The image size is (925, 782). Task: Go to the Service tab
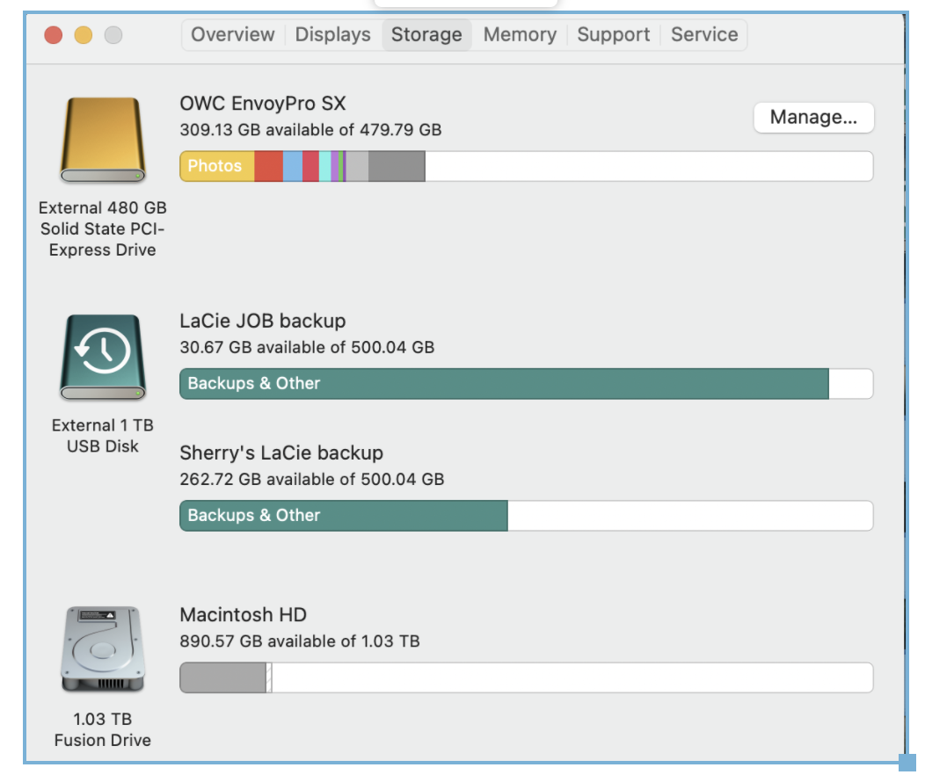coord(704,35)
